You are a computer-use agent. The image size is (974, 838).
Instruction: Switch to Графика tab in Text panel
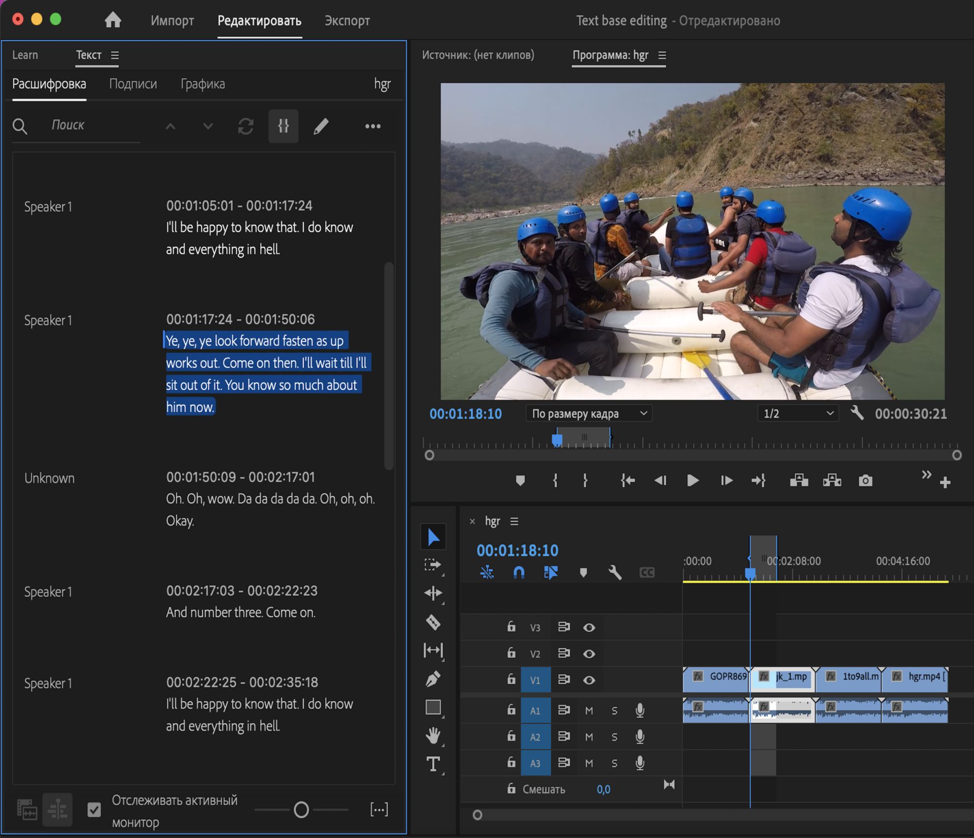click(x=202, y=83)
